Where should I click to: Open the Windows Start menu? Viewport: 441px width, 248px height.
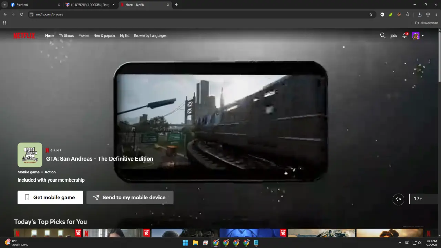[x=185, y=243]
